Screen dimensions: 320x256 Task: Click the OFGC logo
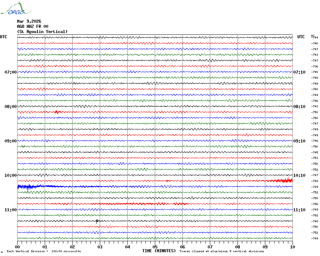[x=16, y=8]
